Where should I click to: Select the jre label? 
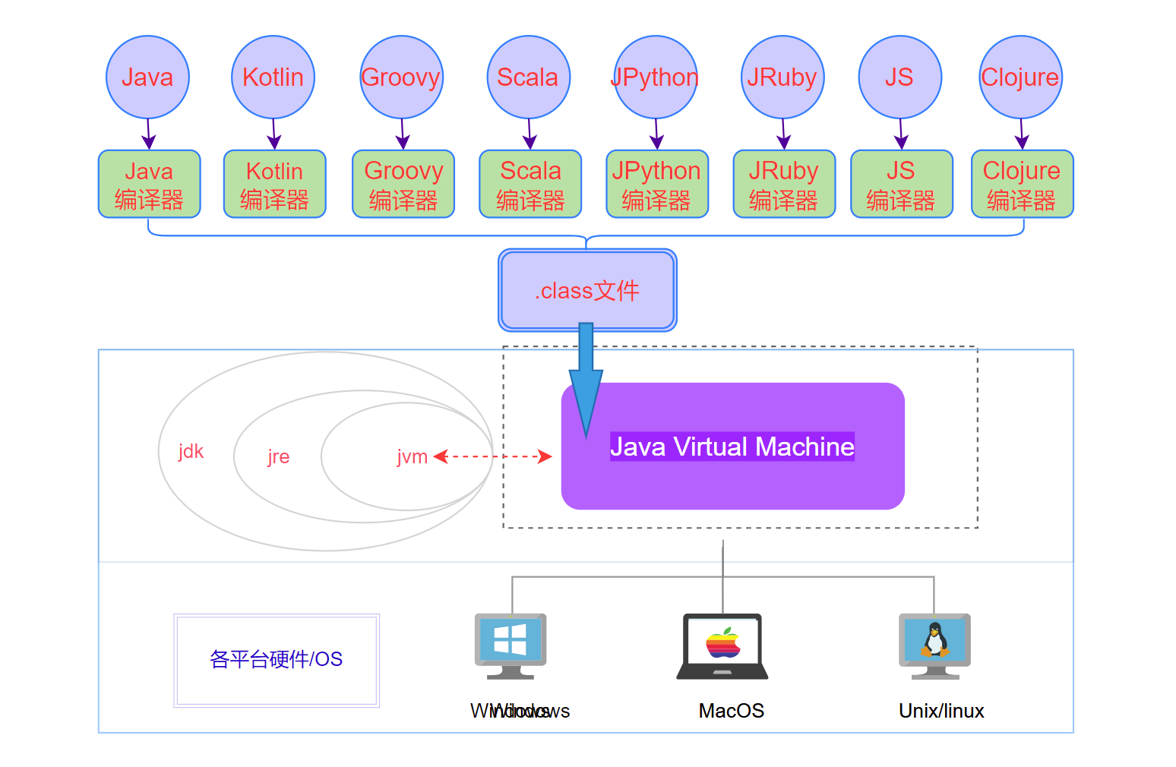pos(278,456)
